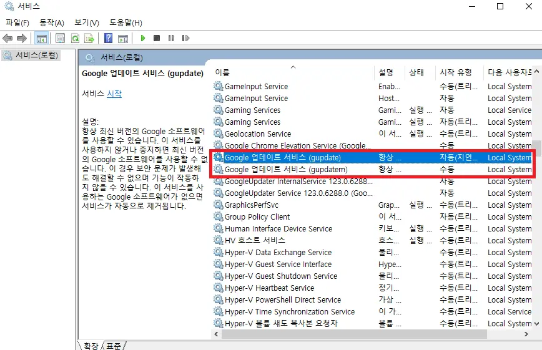Click the gear icon beside Hyper-V Time Synchronization Service
The height and width of the screenshot is (350, 542).
click(218, 311)
